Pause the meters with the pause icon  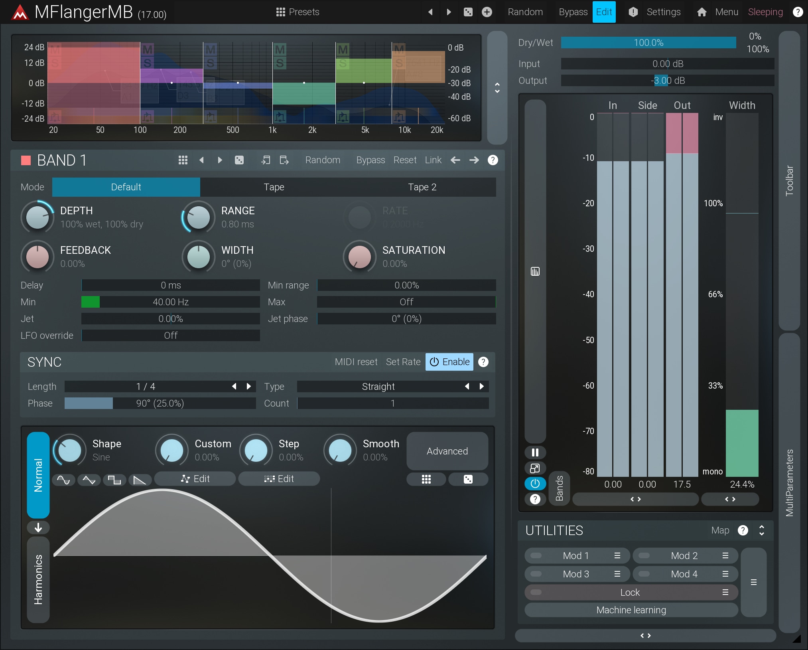point(535,452)
